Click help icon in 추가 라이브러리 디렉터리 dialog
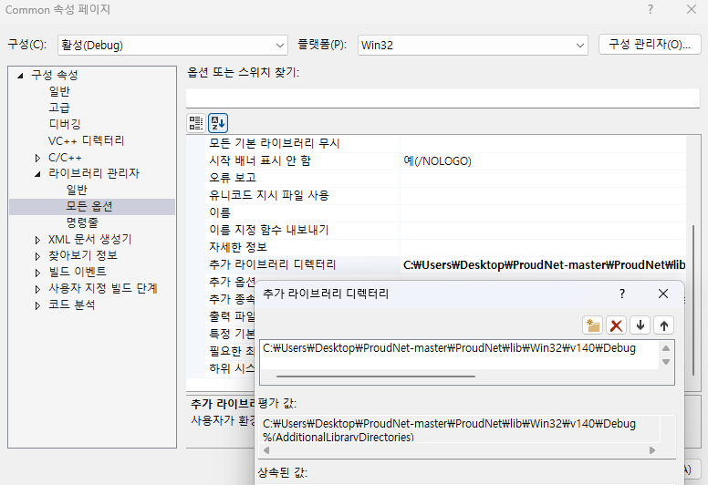Viewport: 708px width, 485px height. 622,294
